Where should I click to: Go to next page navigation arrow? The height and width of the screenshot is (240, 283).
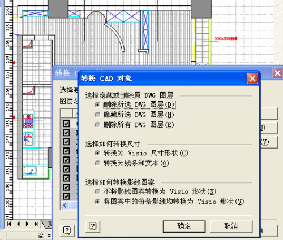pyautogui.click(x=27, y=224)
